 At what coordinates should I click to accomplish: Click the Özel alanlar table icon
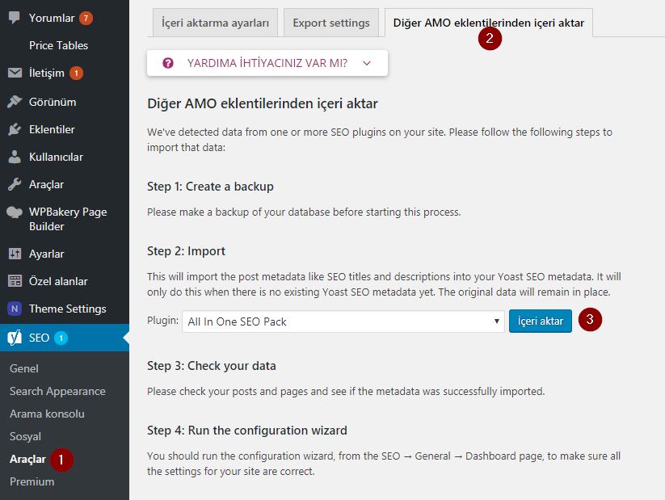coord(15,281)
